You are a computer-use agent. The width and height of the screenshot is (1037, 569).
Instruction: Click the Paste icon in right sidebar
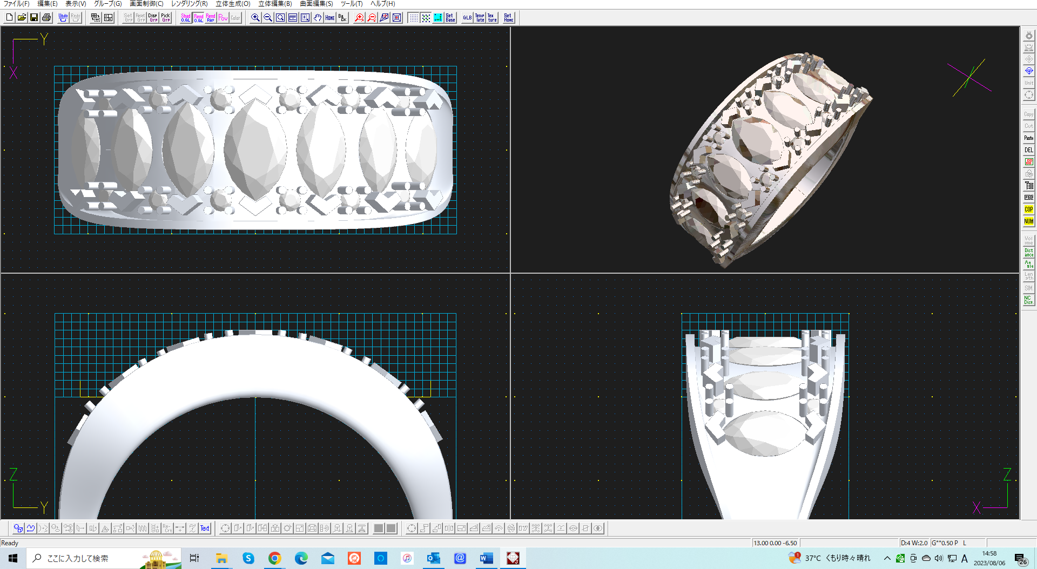[1028, 138]
